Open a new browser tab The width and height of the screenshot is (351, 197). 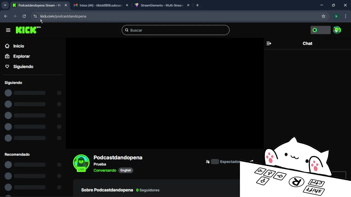(x=197, y=5)
